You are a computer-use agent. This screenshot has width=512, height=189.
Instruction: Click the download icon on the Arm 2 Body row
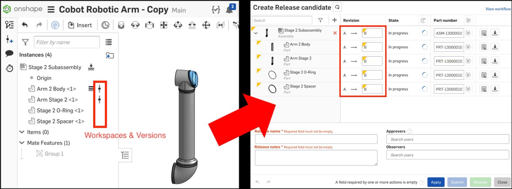pos(495,47)
